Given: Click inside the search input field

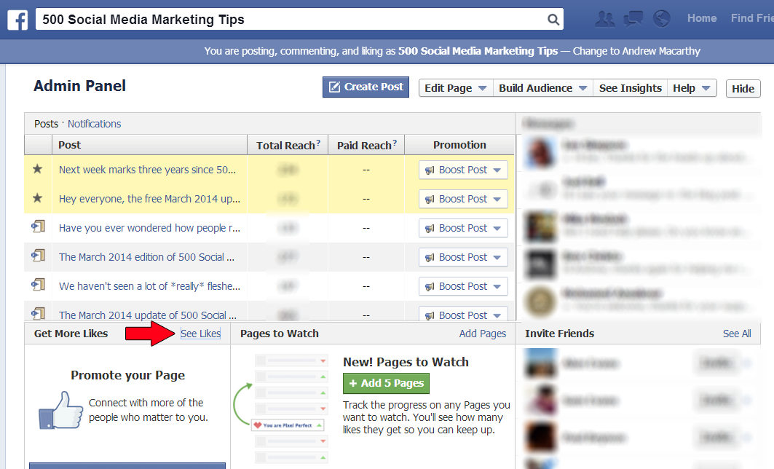Looking at the screenshot, I should [x=291, y=19].
